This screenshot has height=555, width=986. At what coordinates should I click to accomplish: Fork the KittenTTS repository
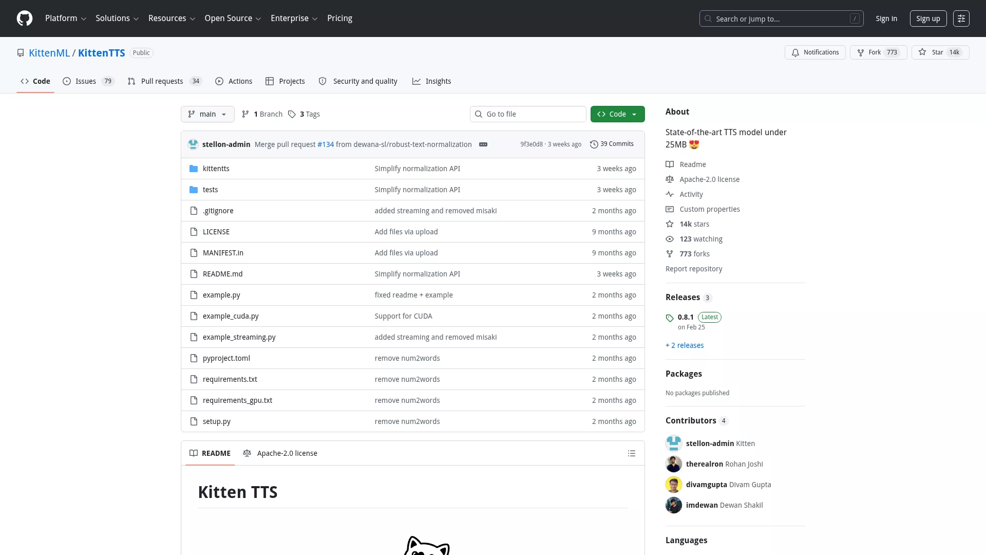click(878, 52)
